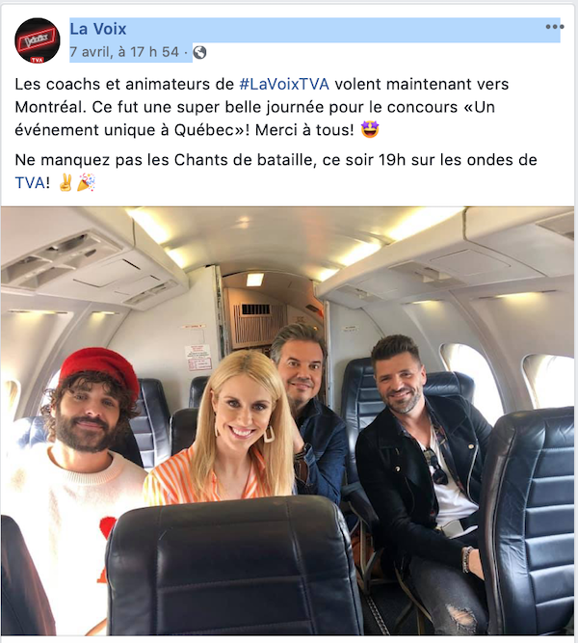
Task: Click the La Voix page name
Action: tap(98, 29)
